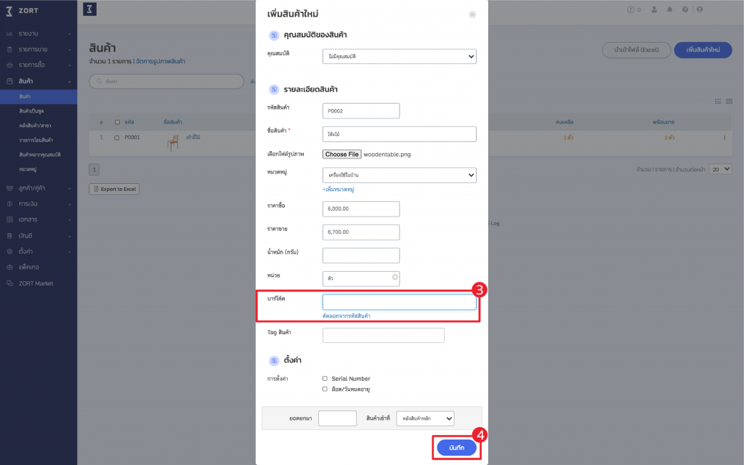Open the notifications bell icon
Image resolution: width=744 pixels, height=465 pixels.
point(669,9)
